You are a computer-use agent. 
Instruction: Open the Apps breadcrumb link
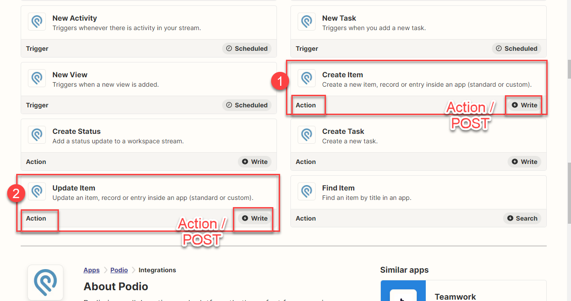[92, 270]
